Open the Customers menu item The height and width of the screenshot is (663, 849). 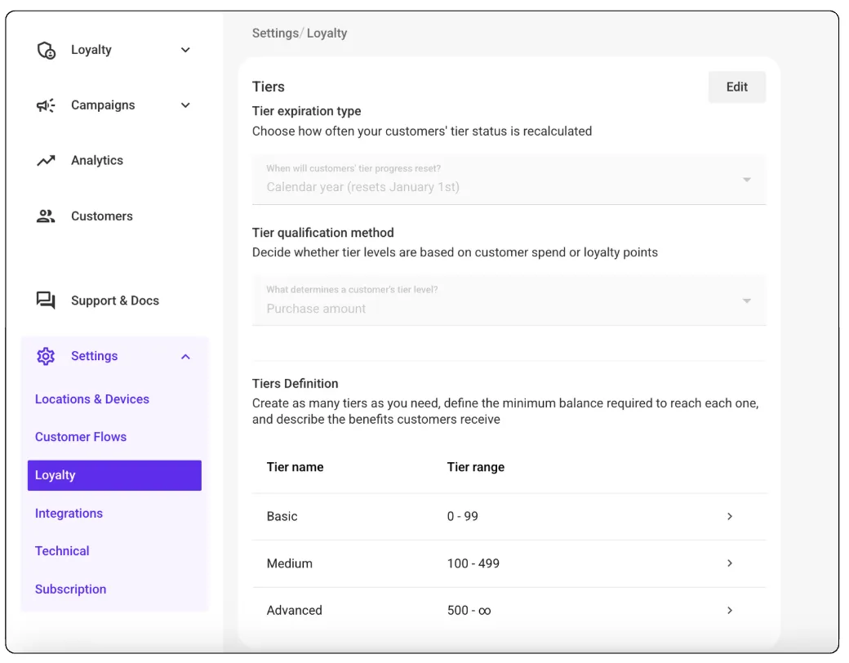pyautogui.click(x=102, y=216)
